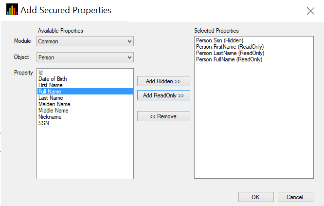Click the << Remove button
Viewport: 324px width, 206px height.
[x=163, y=116]
